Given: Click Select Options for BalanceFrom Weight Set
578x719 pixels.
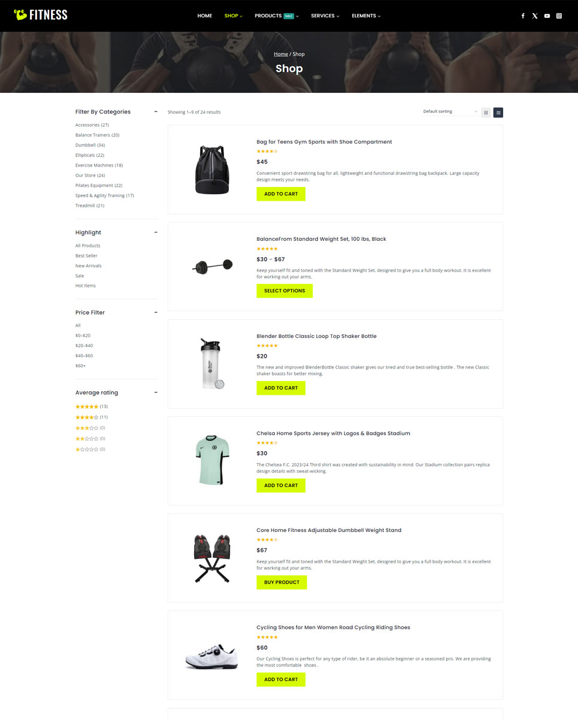Looking at the screenshot, I should [285, 291].
